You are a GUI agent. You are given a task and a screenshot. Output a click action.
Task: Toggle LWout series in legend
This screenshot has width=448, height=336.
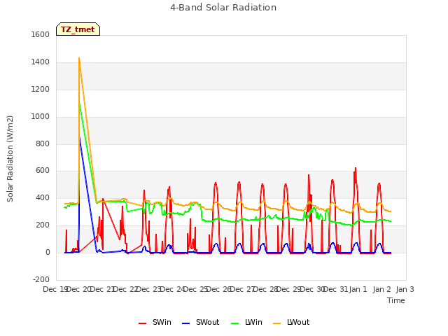pyautogui.click(x=291, y=322)
